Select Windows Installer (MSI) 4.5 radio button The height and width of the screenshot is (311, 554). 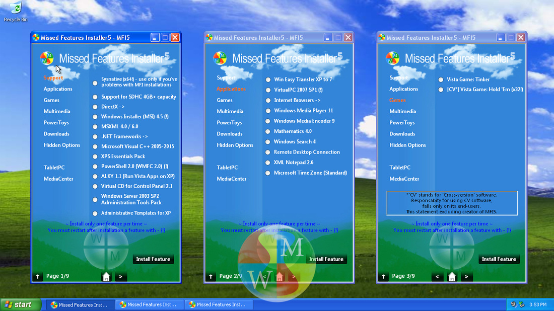pos(95,117)
